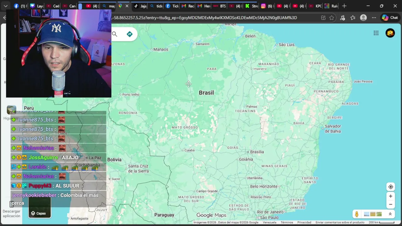Open directions with the blue arrow icon

[x=129, y=34]
